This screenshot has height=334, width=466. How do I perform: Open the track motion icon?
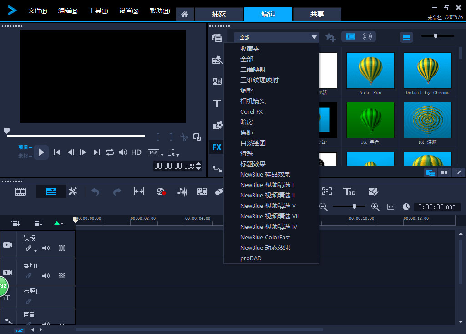pos(327,192)
